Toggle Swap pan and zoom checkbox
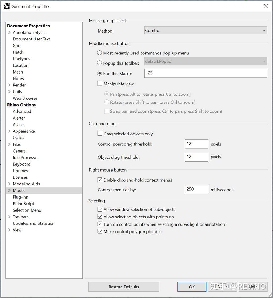Viewport: 273px width, 298px height. pyautogui.click(x=107, y=111)
